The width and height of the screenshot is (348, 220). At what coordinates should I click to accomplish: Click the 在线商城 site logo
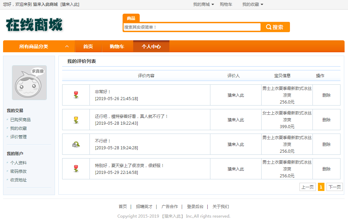pos(34,25)
